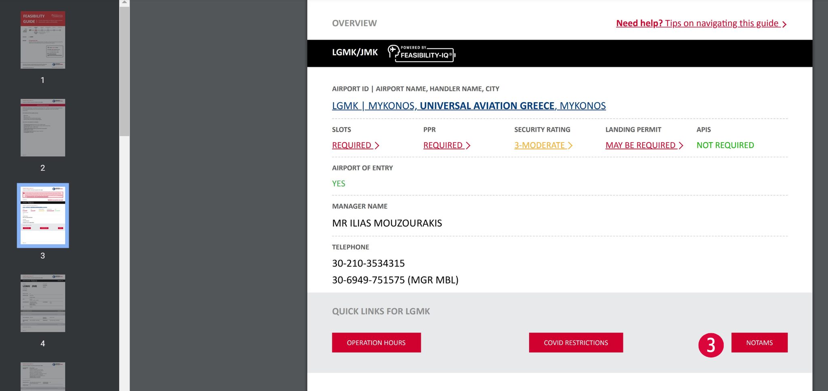Click the thumbnail sidebar scrollbar handle
This screenshot has height=391, width=828.
coord(125,71)
